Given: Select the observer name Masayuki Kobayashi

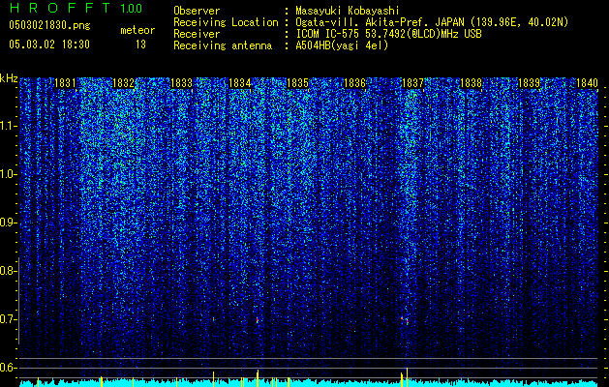Looking at the screenshot, I should (347, 11).
